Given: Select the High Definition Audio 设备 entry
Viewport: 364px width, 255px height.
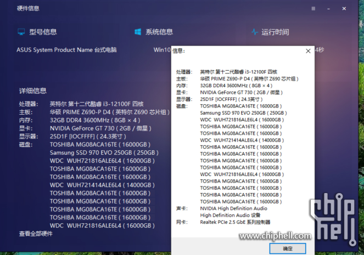Looking at the screenshot, I should (x=230, y=216).
